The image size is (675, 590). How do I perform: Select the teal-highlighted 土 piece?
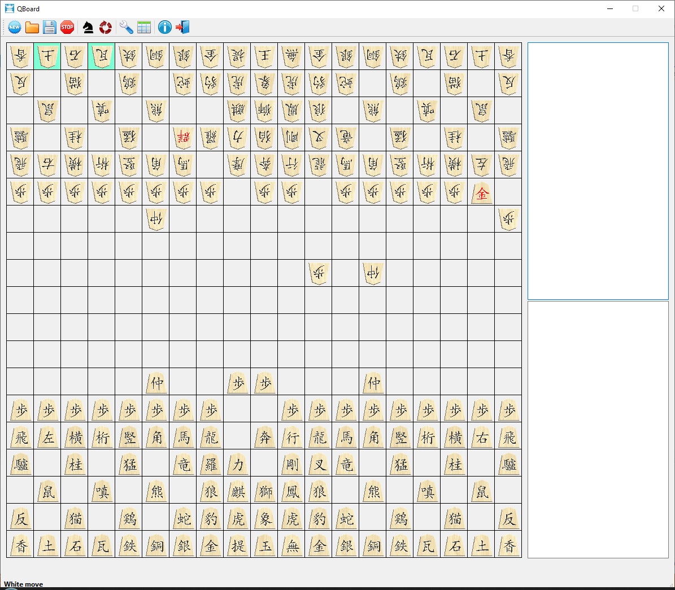point(47,56)
